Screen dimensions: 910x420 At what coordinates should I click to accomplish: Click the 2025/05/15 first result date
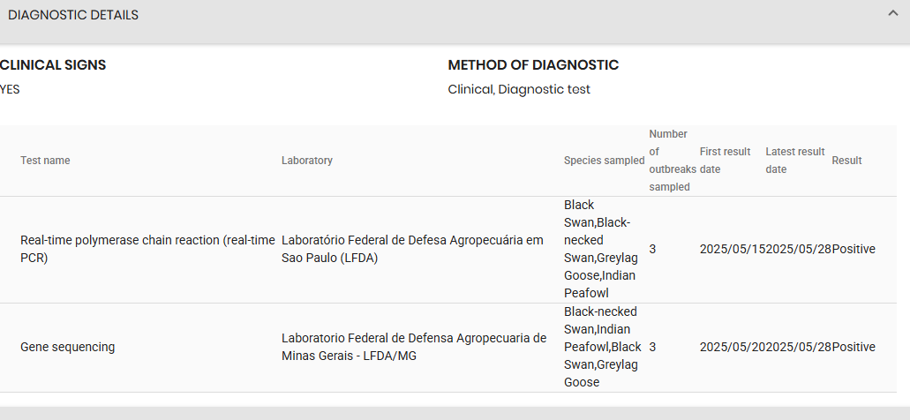tap(733, 250)
